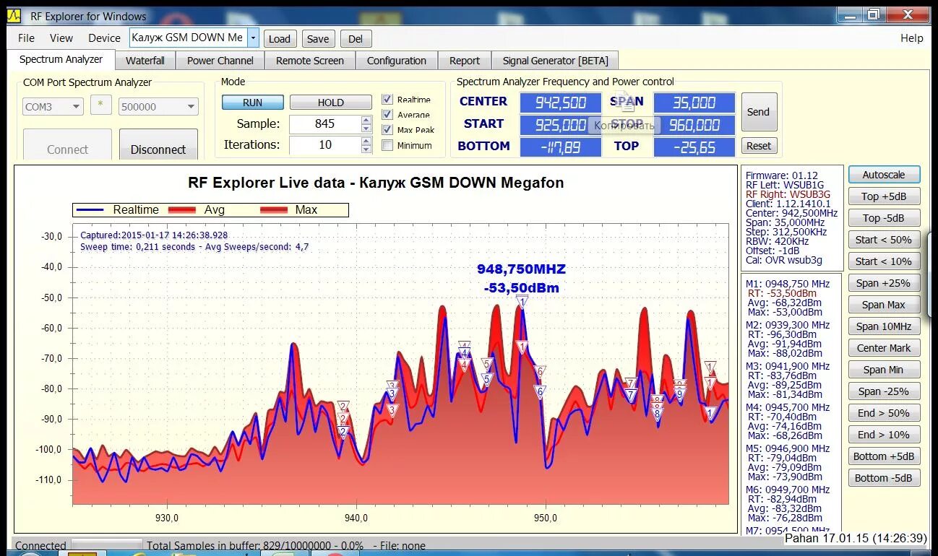Image resolution: width=938 pixels, height=556 pixels.
Task: Click the refresh ports asterisk button
Action: point(100,105)
